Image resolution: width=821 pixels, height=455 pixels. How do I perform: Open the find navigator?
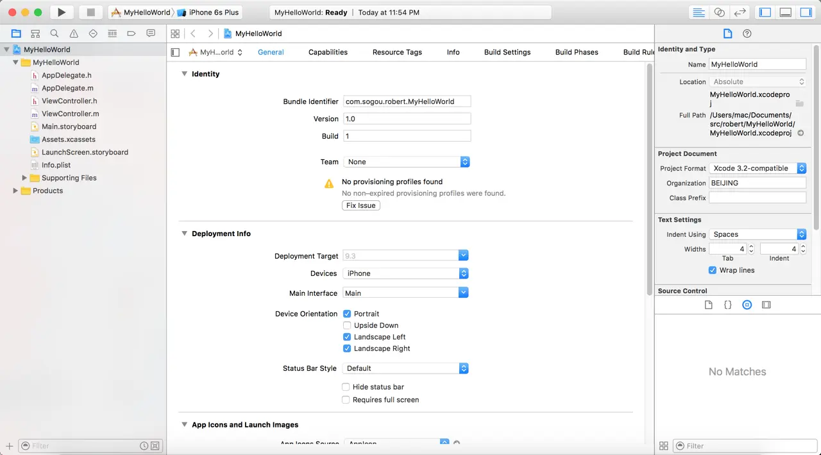[55, 33]
